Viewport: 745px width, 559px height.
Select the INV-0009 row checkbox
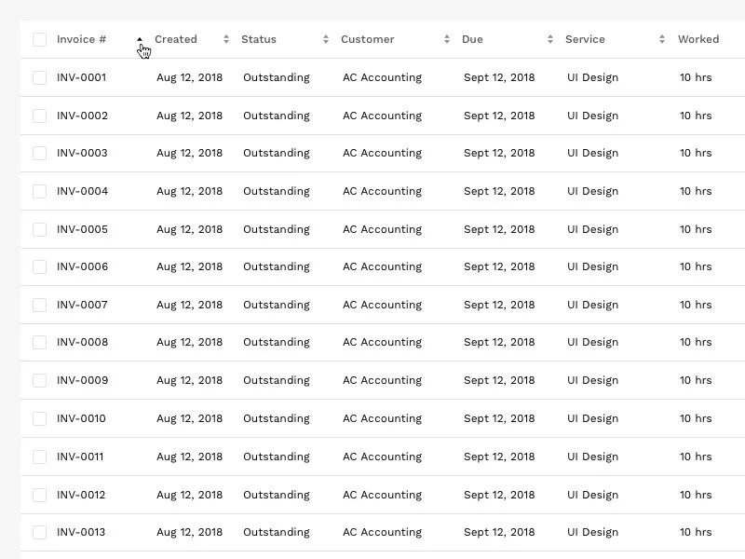click(x=39, y=380)
